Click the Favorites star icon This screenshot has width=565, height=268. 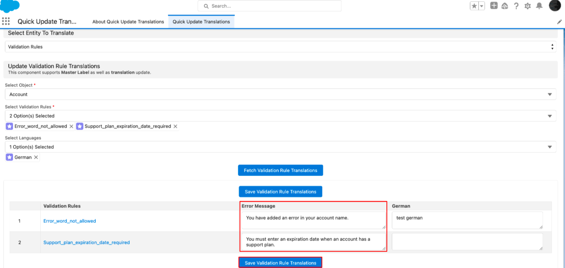[x=474, y=6]
